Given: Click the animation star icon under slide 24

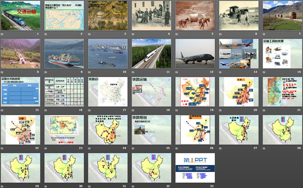Looking at the screenshot, I should [90, 149].
